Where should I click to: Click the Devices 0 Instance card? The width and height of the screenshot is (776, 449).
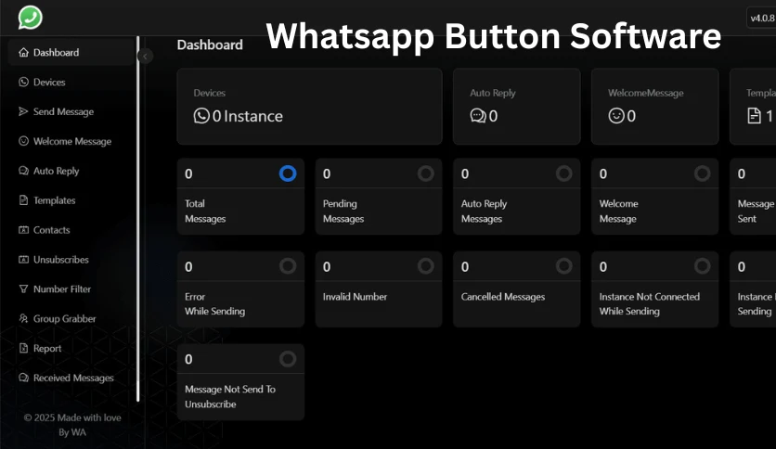click(x=309, y=106)
